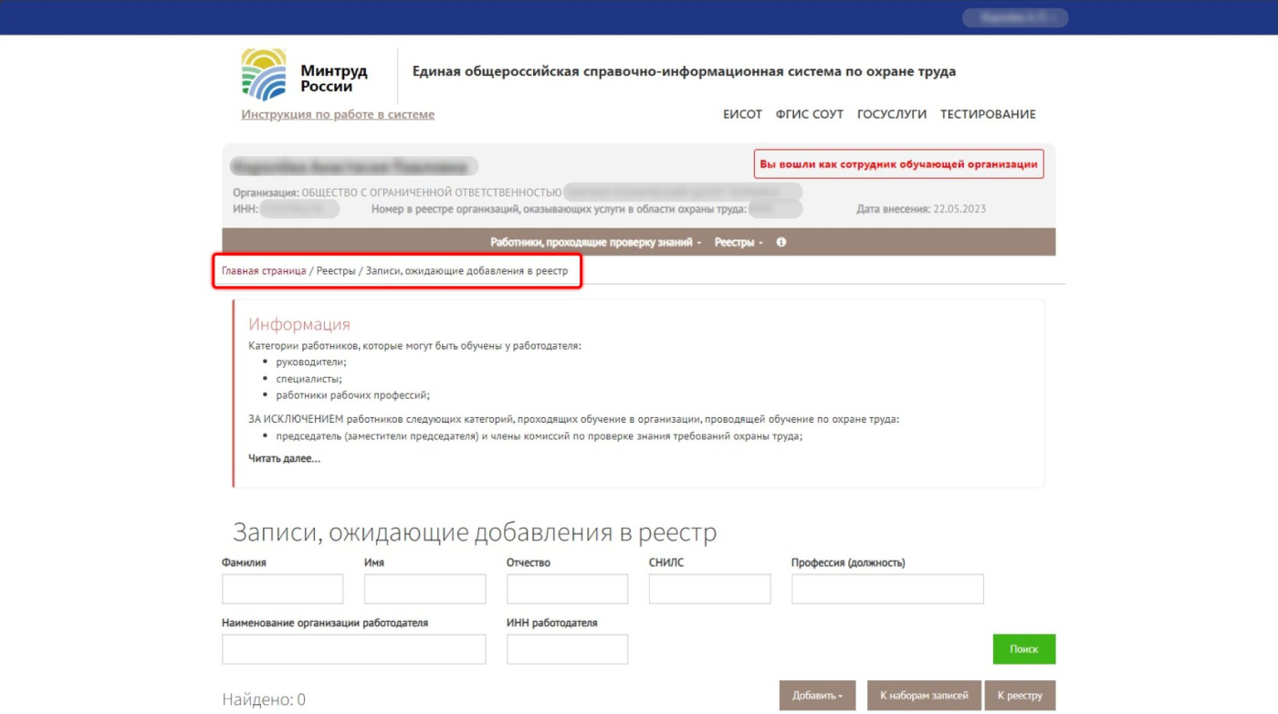Follow the «Главная страница» breadcrumb link
Image resolution: width=1278 pixels, height=714 pixels.
pyautogui.click(x=264, y=271)
